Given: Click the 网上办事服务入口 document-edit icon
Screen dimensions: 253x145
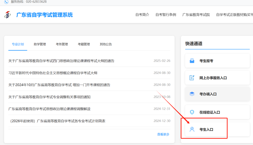Looking at the screenshot, I should click(192, 78).
